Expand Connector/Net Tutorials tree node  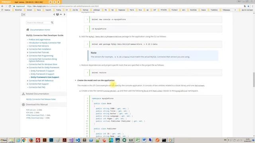pyautogui.click(x=27, y=52)
